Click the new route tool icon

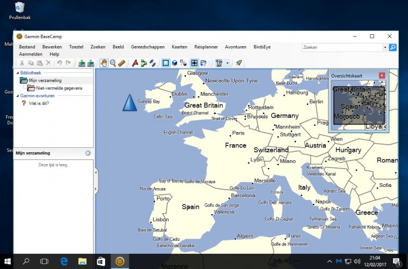[144, 63]
